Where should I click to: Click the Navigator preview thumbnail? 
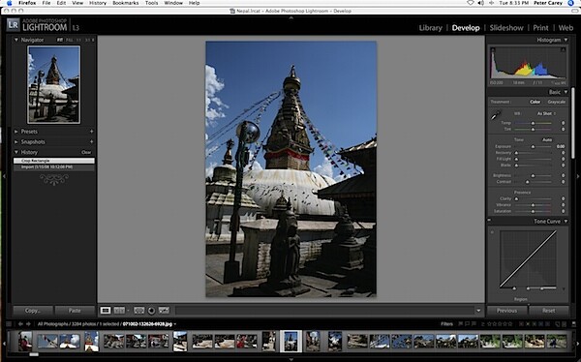tap(53, 85)
